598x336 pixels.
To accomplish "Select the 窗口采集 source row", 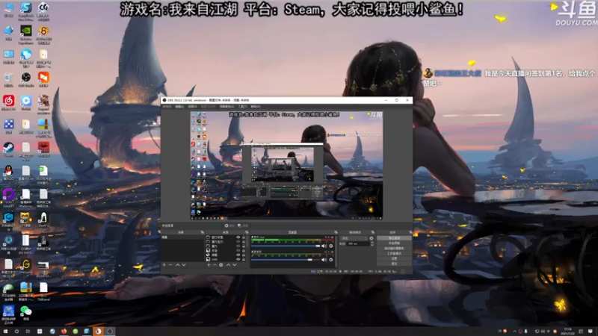I will click(x=225, y=237).
